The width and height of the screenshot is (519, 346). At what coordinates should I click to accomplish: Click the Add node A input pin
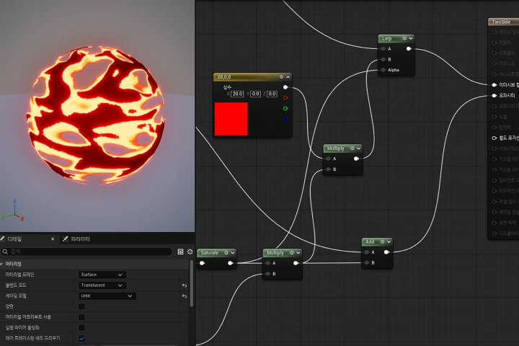[x=367, y=252]
